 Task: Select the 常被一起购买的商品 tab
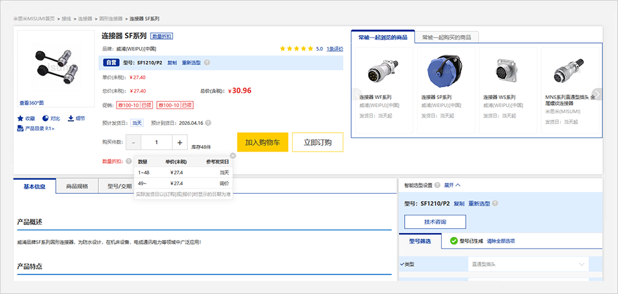(446, 37)
